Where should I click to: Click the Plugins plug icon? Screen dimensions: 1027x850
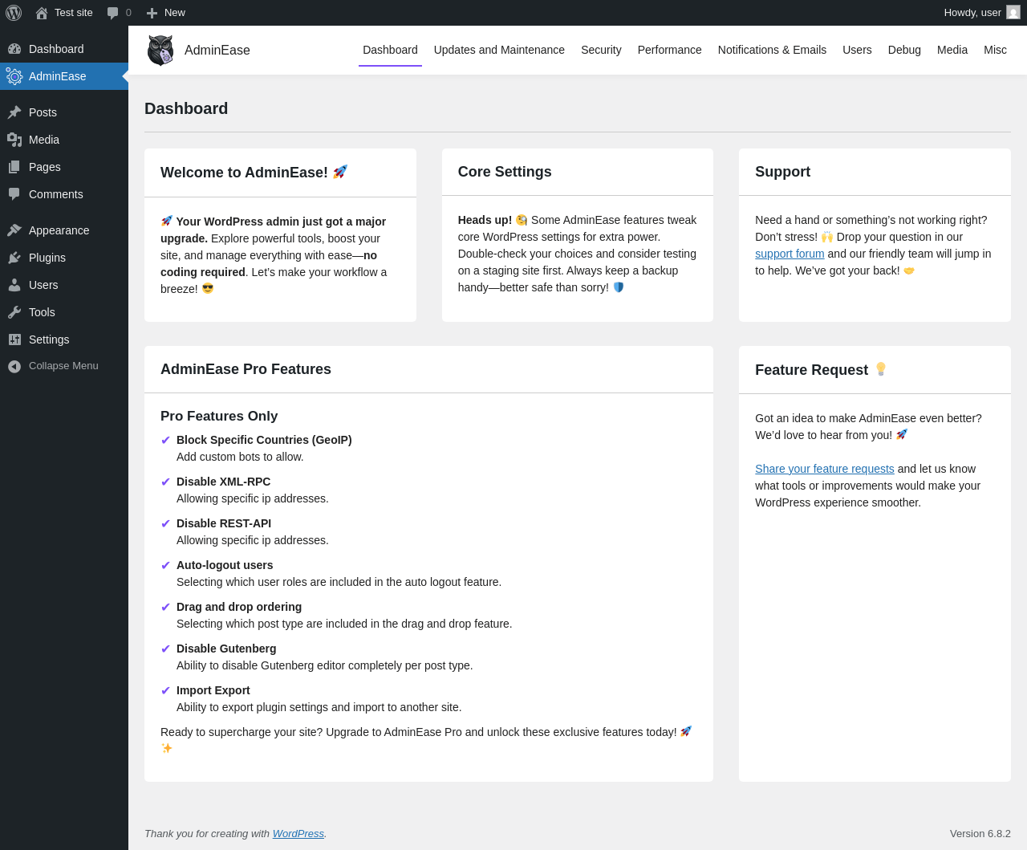pyautogui.click(x=14, y=258)
